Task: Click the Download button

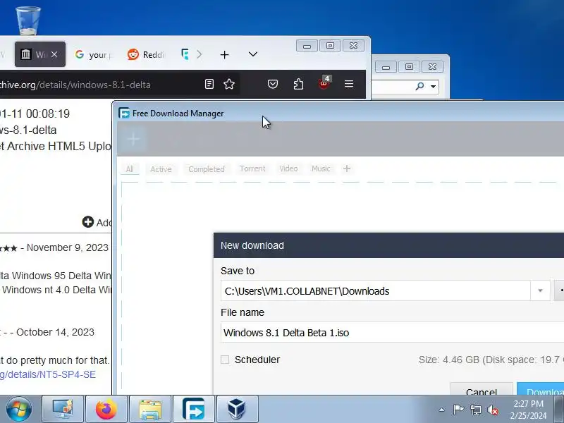Action: pos(541,389)
